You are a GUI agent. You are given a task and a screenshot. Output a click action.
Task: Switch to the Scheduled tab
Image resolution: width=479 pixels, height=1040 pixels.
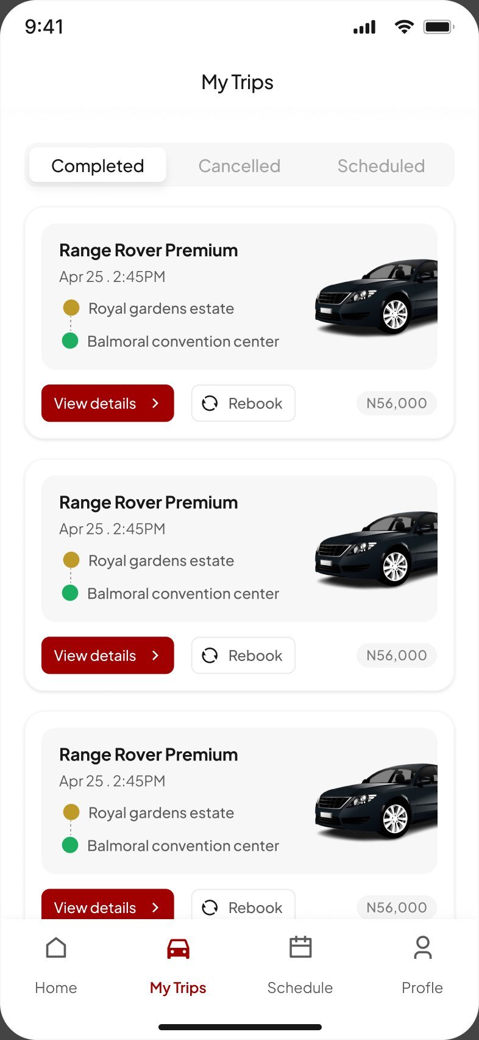[x=381, y=165]
